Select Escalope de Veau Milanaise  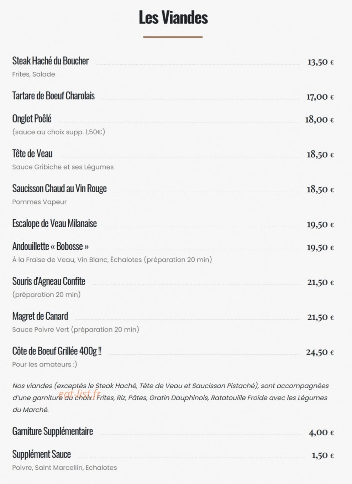coord(54,223)
